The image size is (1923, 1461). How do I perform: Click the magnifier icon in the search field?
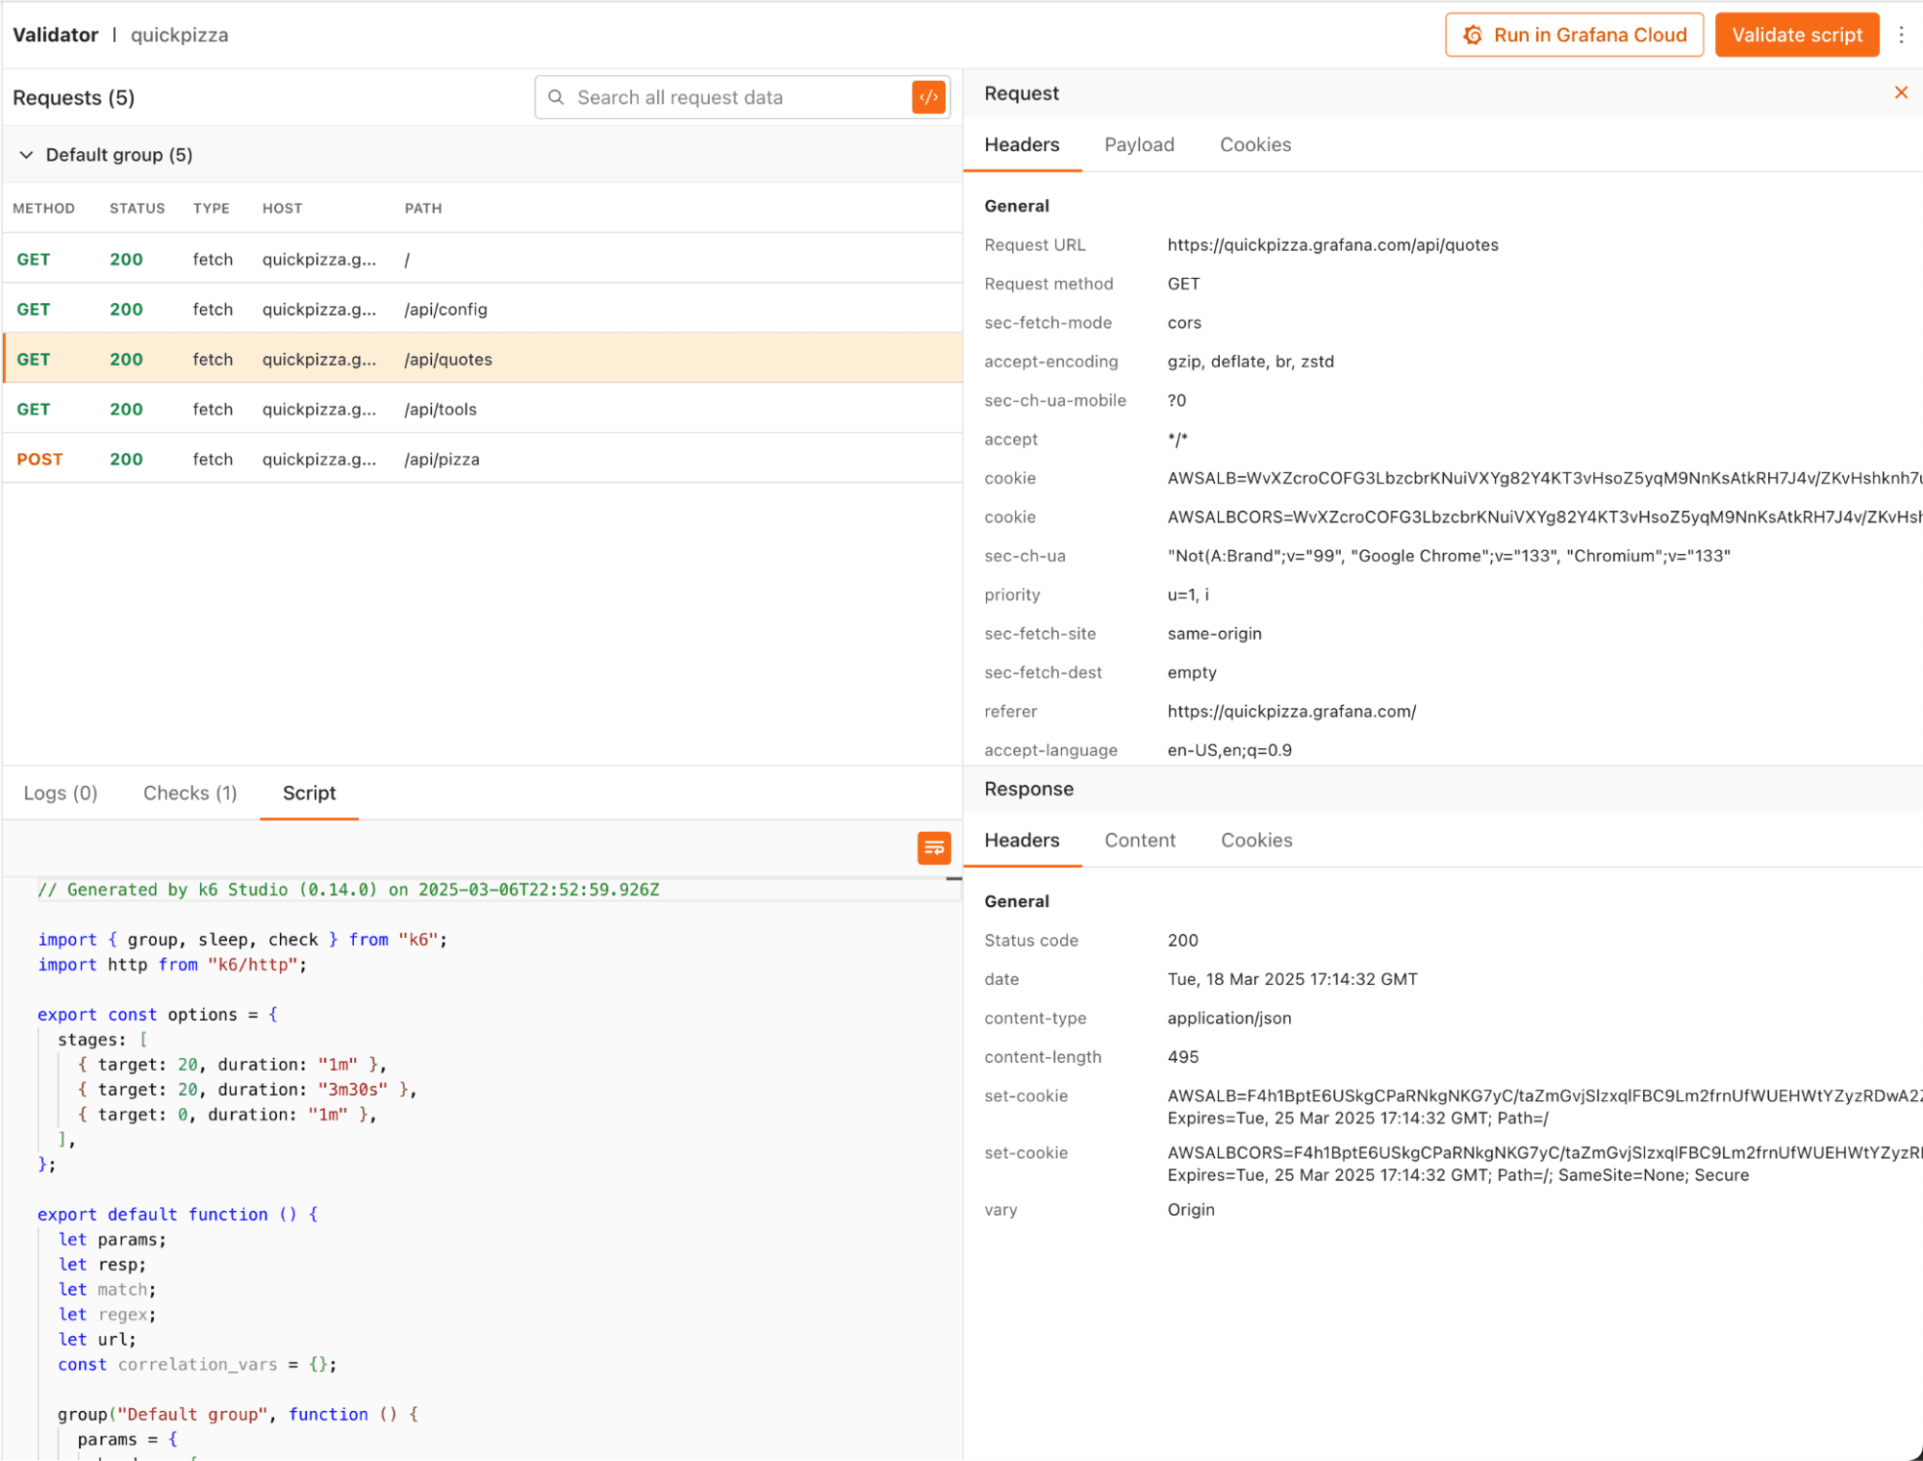pyautogui.click(x=556, y=96)
